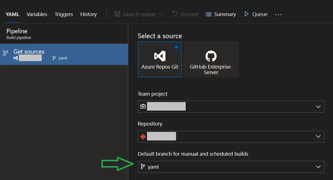Click the red git icon in Repository field
The height and width of the screenshot is (180, 333).
143,137
